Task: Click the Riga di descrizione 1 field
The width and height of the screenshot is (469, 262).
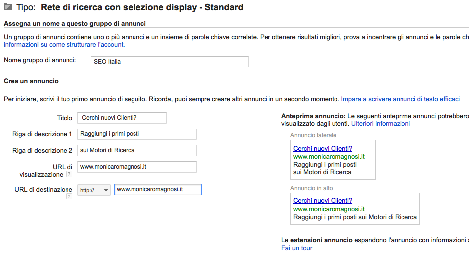Action: coord(136,134)
